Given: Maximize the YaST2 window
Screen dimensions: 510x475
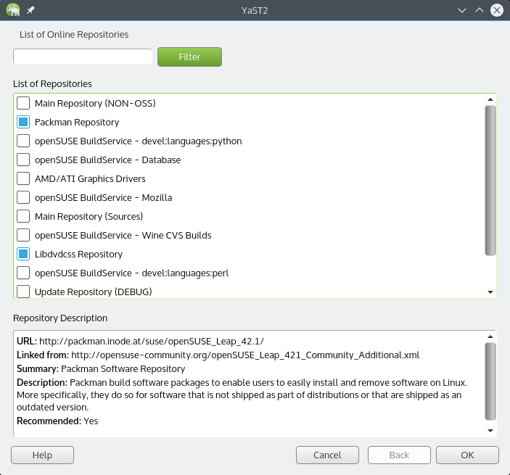Looking at the screenshot, I should coord(479,10).
